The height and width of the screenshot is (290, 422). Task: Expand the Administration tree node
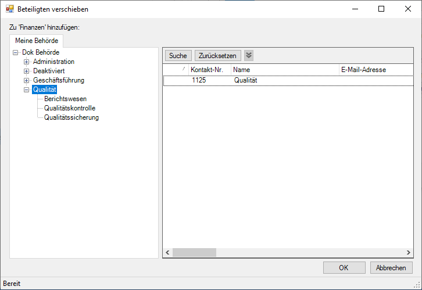pos(26,62)
